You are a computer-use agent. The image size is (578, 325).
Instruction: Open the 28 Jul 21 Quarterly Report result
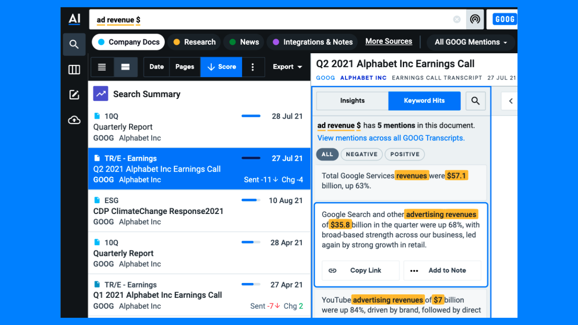(x=199, y=127)
